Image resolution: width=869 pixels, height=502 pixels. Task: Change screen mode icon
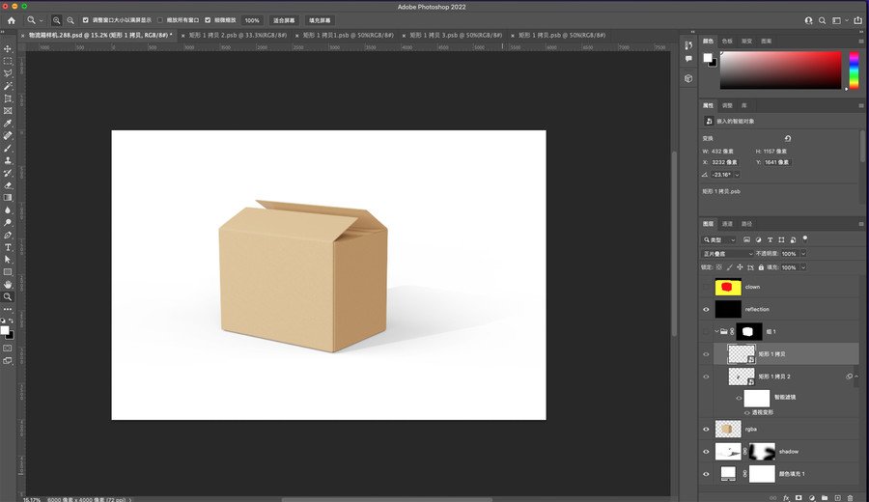pos(8,361)
